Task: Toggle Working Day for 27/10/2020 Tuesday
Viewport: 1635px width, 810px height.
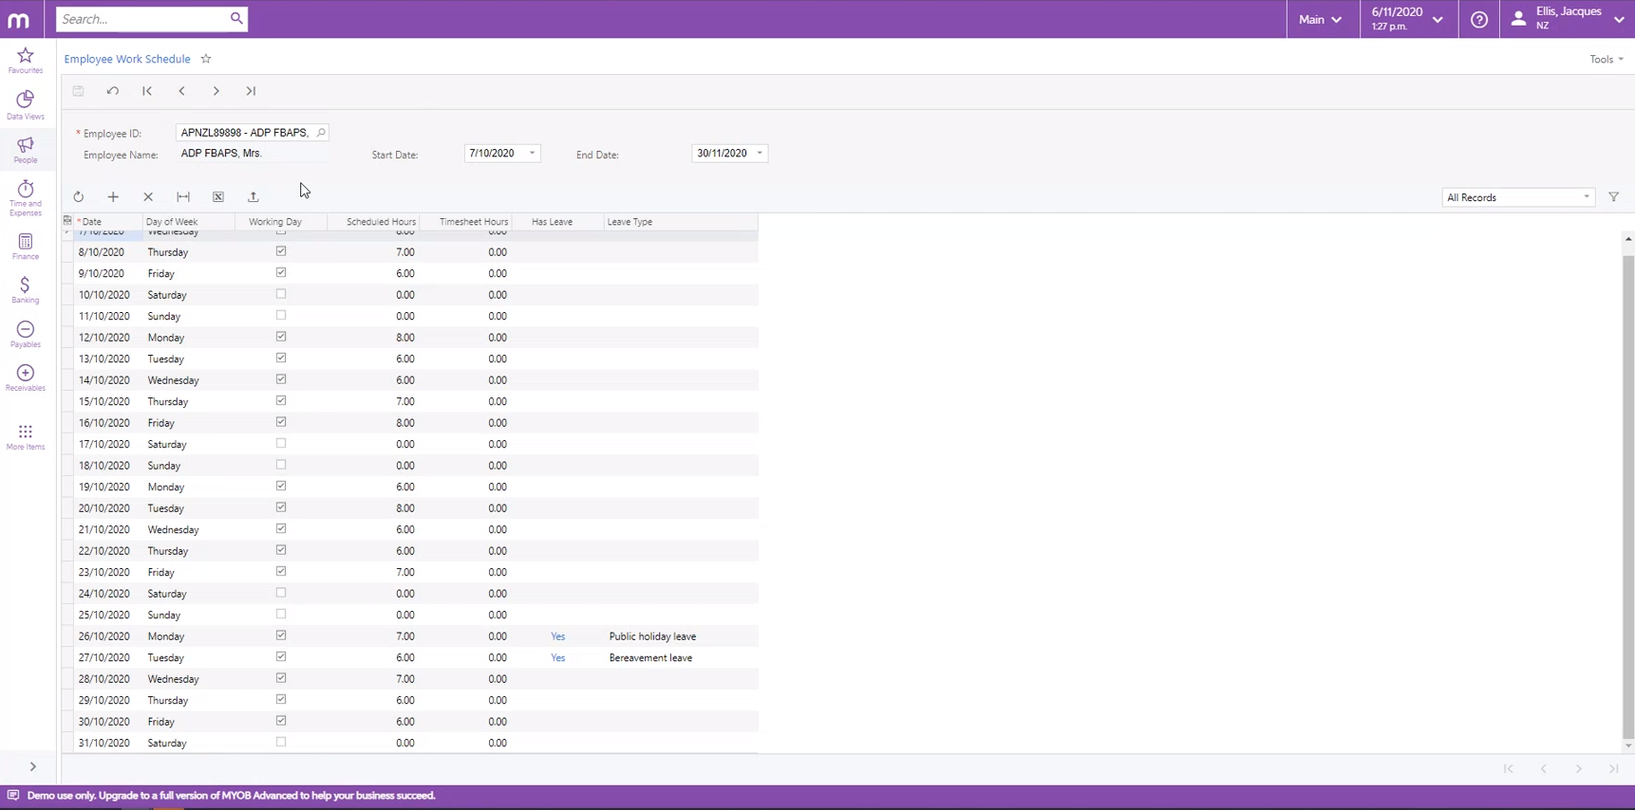Action: tap(281, 657)
